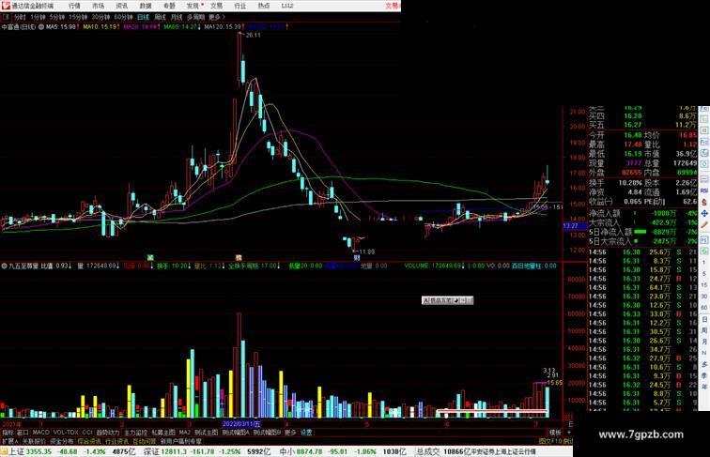Click the 5日净流入额 row in quote panel
Viewport: 710px width, 457px height.
(642, 232)
